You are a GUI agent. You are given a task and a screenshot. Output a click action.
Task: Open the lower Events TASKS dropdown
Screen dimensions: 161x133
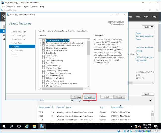(148, 94)
